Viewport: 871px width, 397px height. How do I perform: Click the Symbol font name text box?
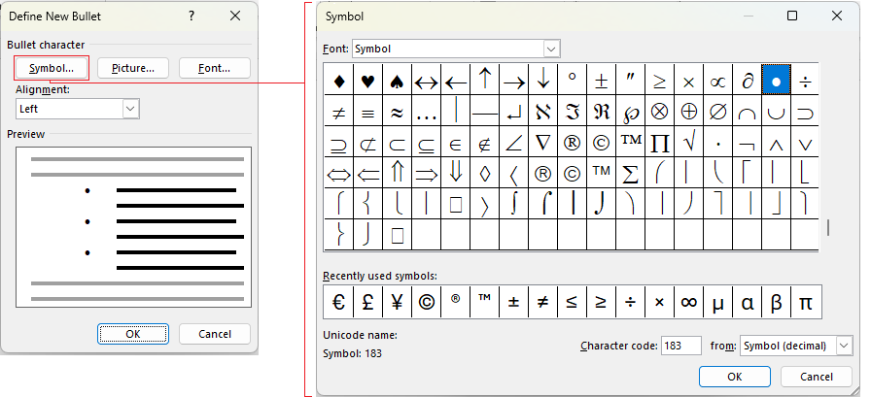click(448, 49)
